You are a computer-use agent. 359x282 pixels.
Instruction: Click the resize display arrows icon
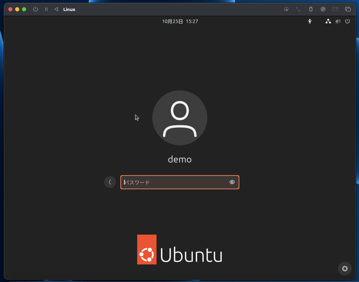(x=298, y=9)
